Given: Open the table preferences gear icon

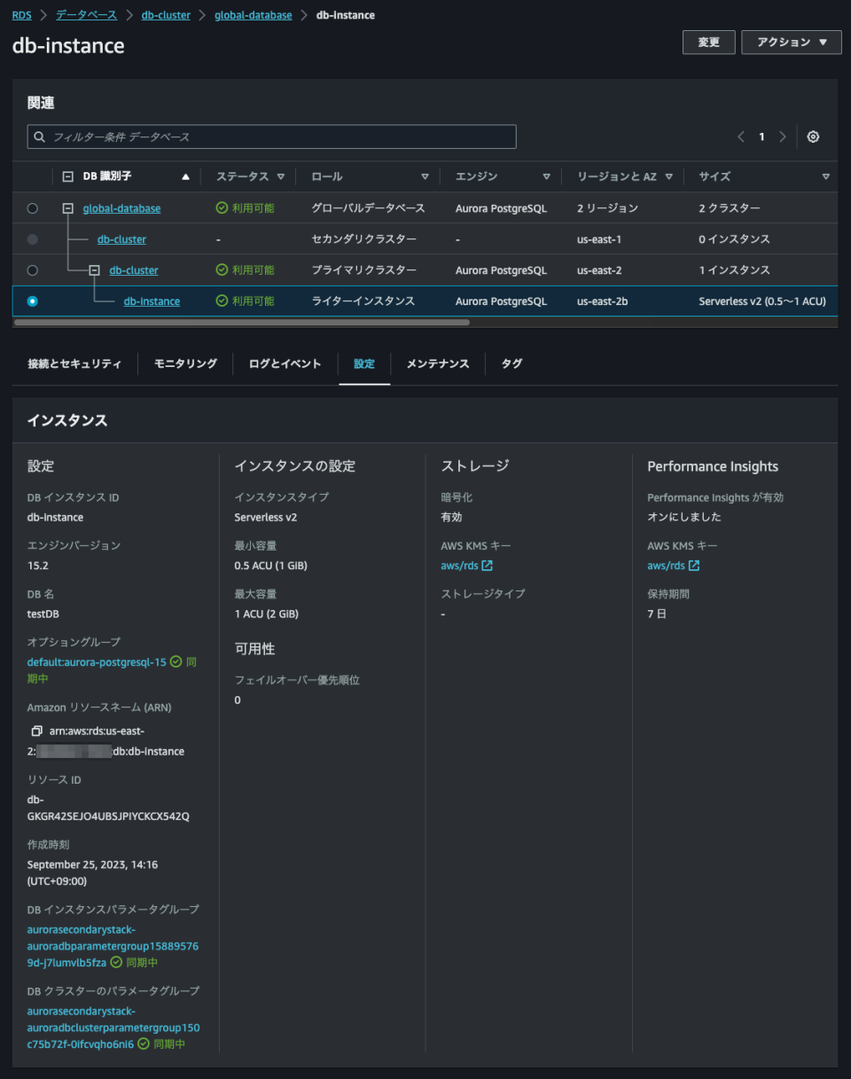Looking at the screenshot, I should 813,137.
